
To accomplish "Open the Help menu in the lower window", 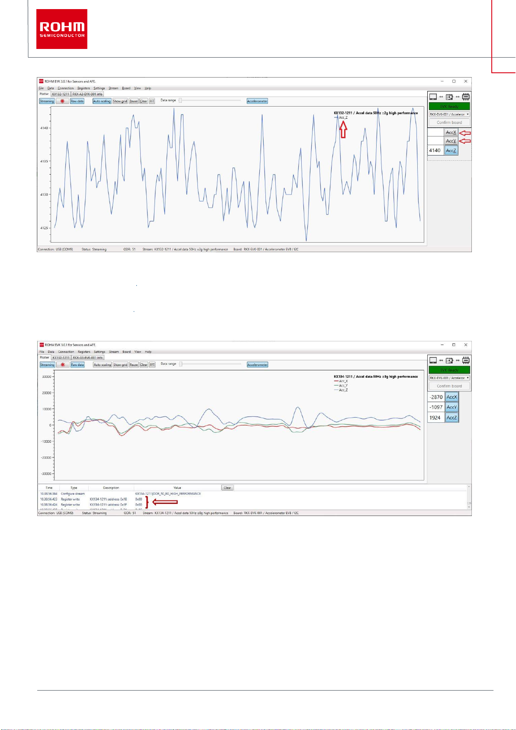I will coord(148,352).
